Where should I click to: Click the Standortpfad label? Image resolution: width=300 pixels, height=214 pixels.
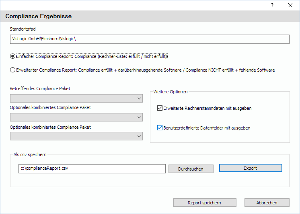click(x=23, y=29)
